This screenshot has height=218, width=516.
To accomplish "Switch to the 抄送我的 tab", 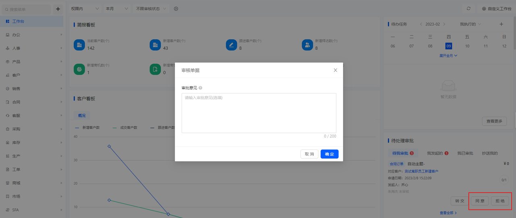I will (490, 153).
